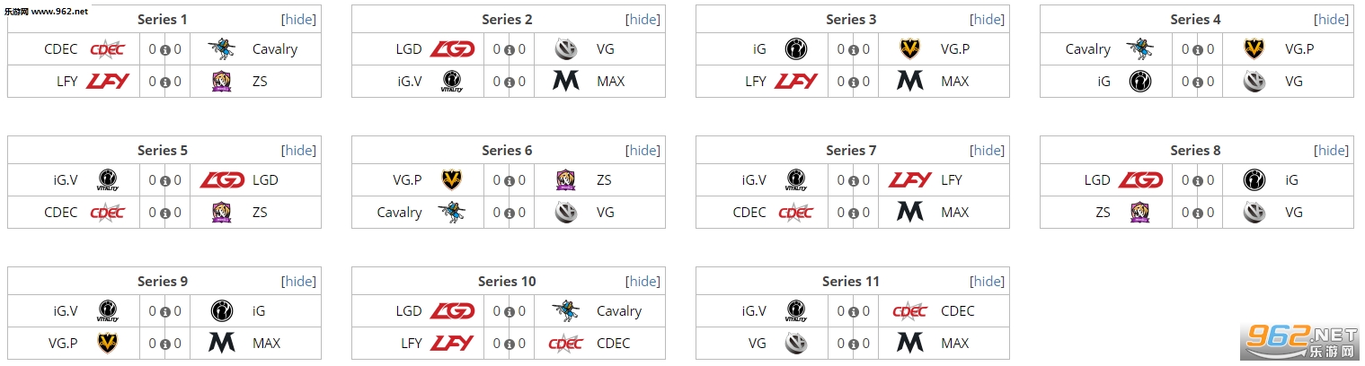Click the iG.V Vitality logo in Series 11
This screenshot has height=366, width=1365.
(x=796, y=311)
